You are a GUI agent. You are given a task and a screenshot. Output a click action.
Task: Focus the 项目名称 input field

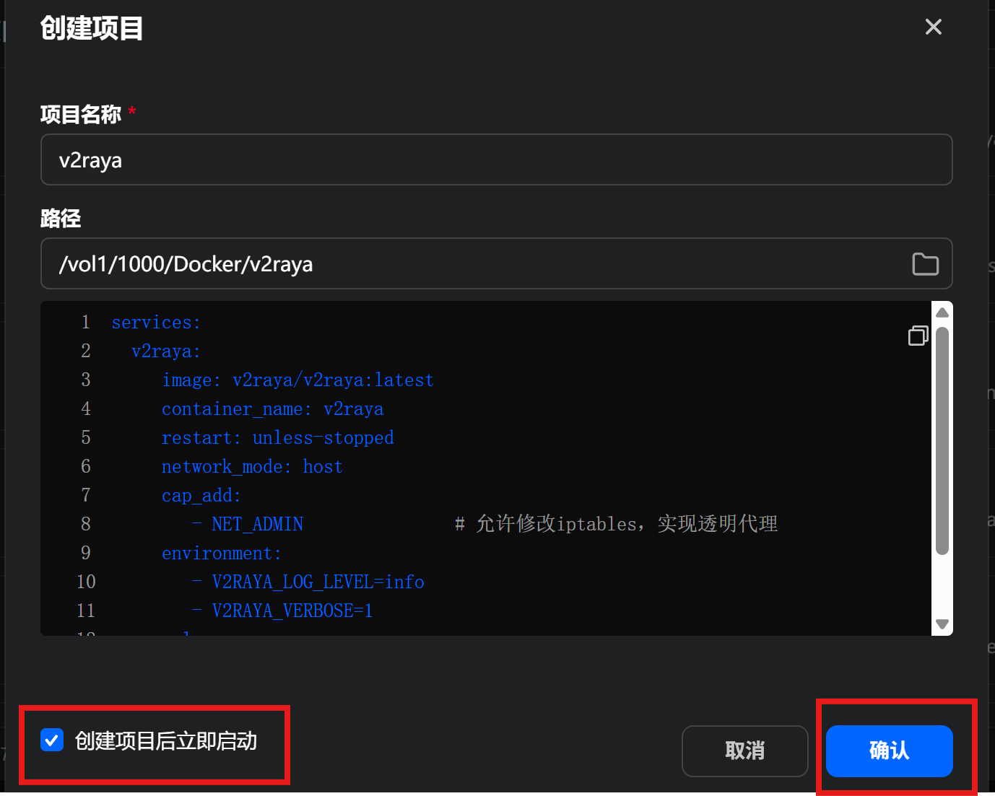coord(496,159)
